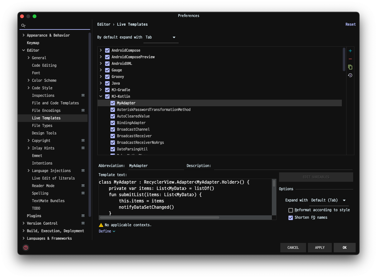This screenshot has height=278, width=377.
Task: Click the warning triangle next to contexts message
Action: pos(101,225)
